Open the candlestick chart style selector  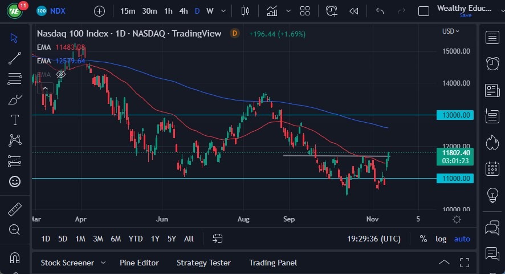(246, 11)
